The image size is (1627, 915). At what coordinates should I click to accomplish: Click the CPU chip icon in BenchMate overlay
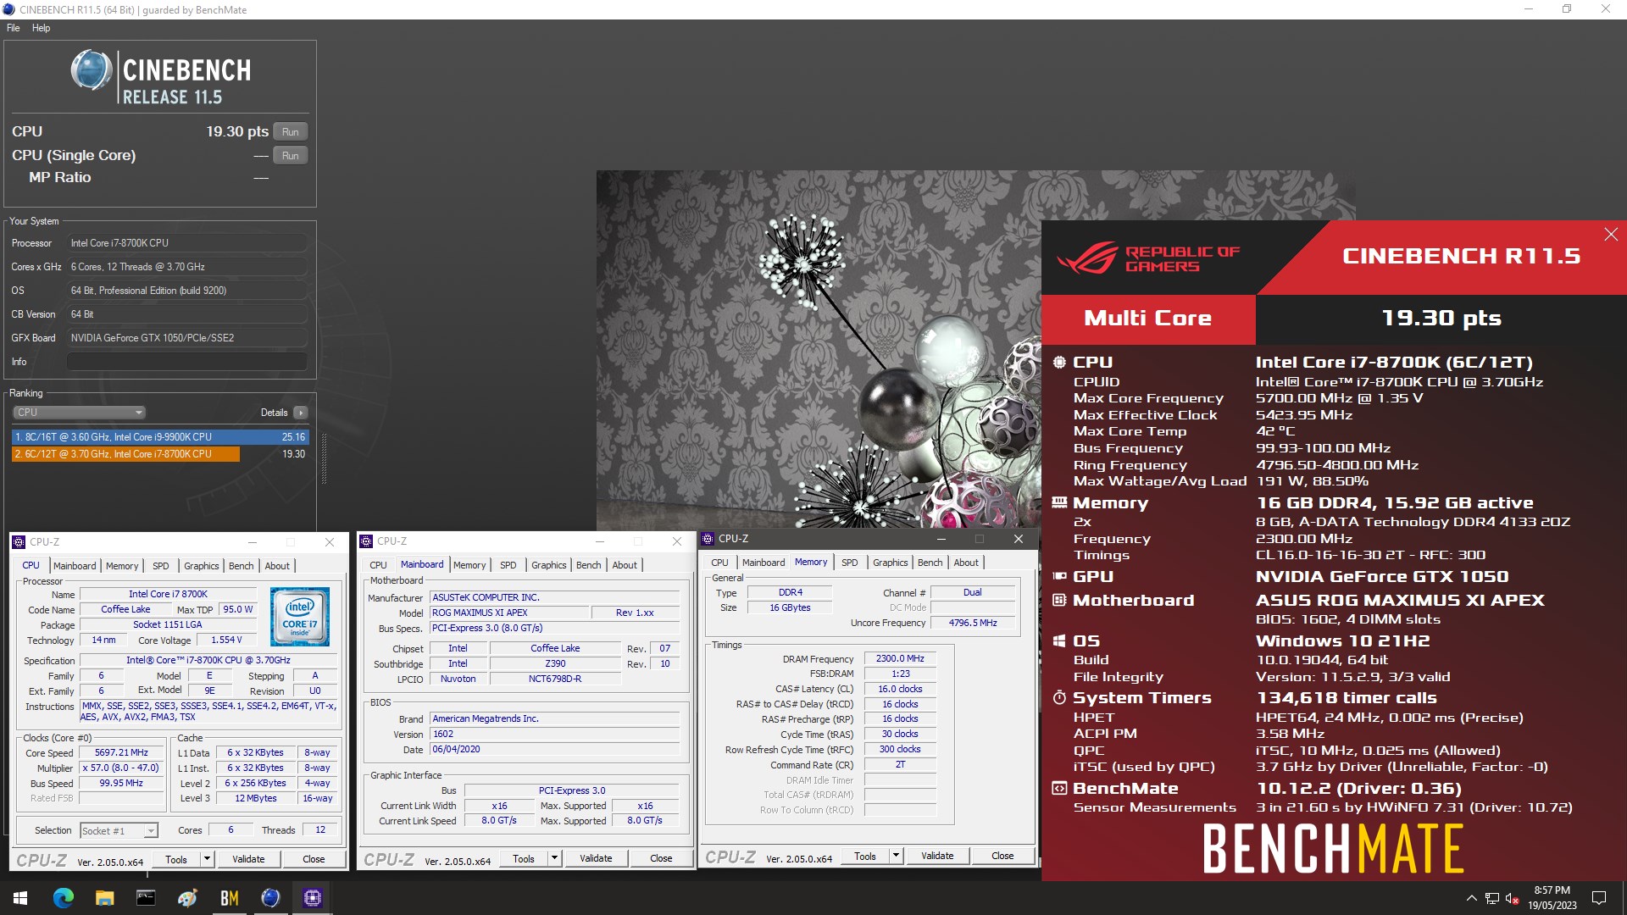point(1059,363)
